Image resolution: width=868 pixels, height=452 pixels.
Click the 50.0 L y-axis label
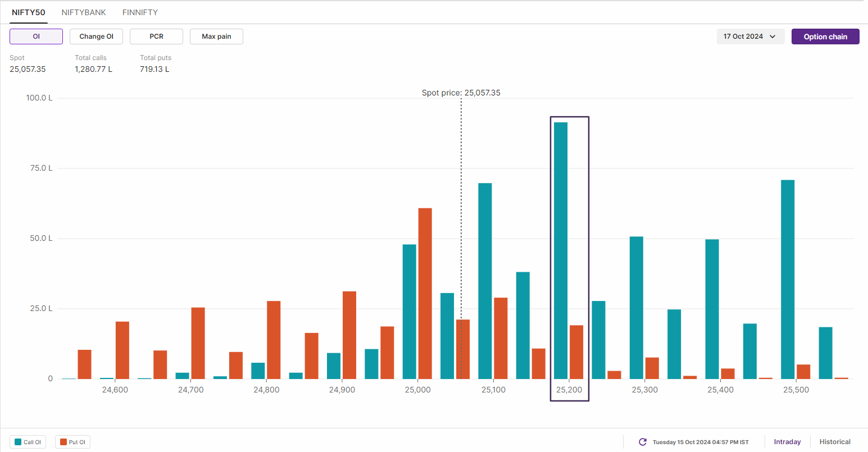(41, 238)
